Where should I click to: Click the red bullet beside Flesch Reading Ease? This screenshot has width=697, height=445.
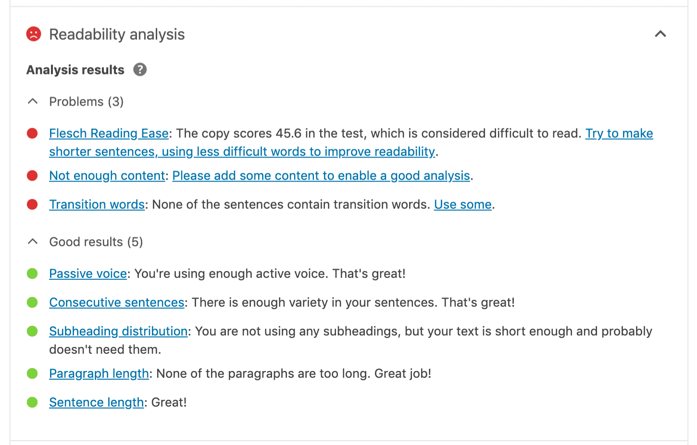click(32, 133)
